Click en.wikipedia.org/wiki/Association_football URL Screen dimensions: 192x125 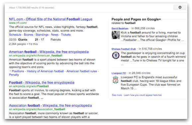[37, 109]
